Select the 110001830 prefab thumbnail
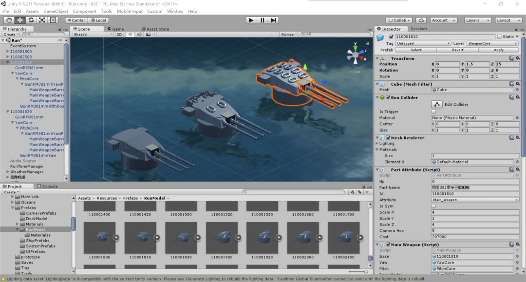This screenshot has height=282, width=526. pos(181,237)
